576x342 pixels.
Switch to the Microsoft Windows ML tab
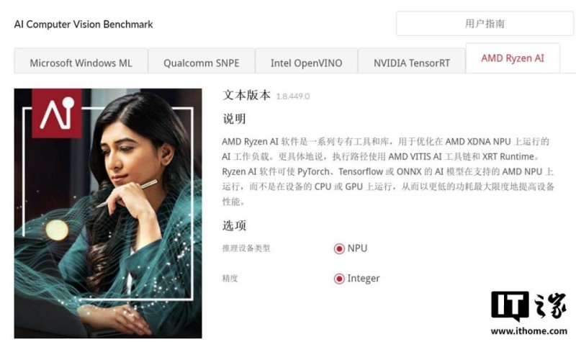[81, 61]
